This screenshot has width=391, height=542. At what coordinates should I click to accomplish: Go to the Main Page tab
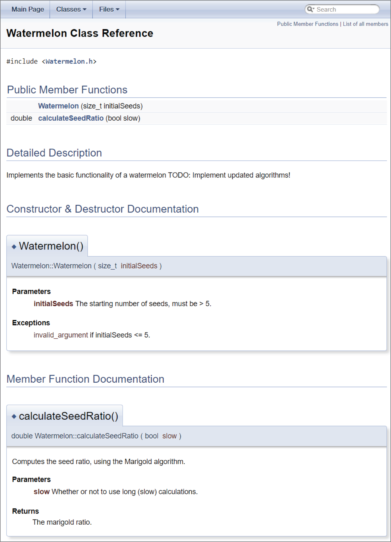(x=28, y=9)
